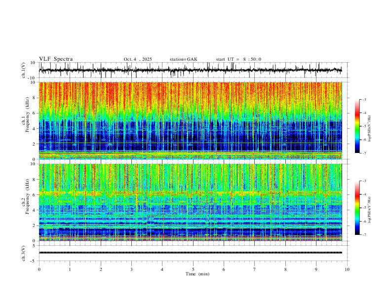Click the ch.2 "Frequency (kHz)" axis label
Image resolution: width=391 pixels, height=302 pixels.
[x=28, y=197]
